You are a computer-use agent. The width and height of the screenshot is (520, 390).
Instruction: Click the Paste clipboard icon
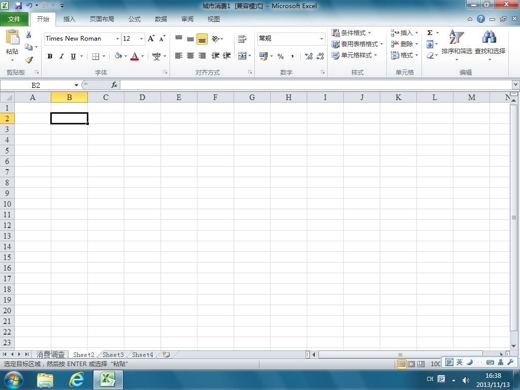13,37
